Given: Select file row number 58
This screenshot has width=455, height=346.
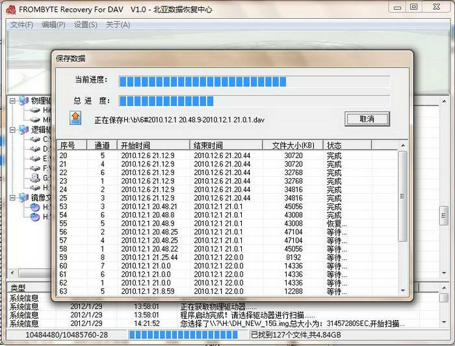Looking at the screenshot, I should coord(227,248).
